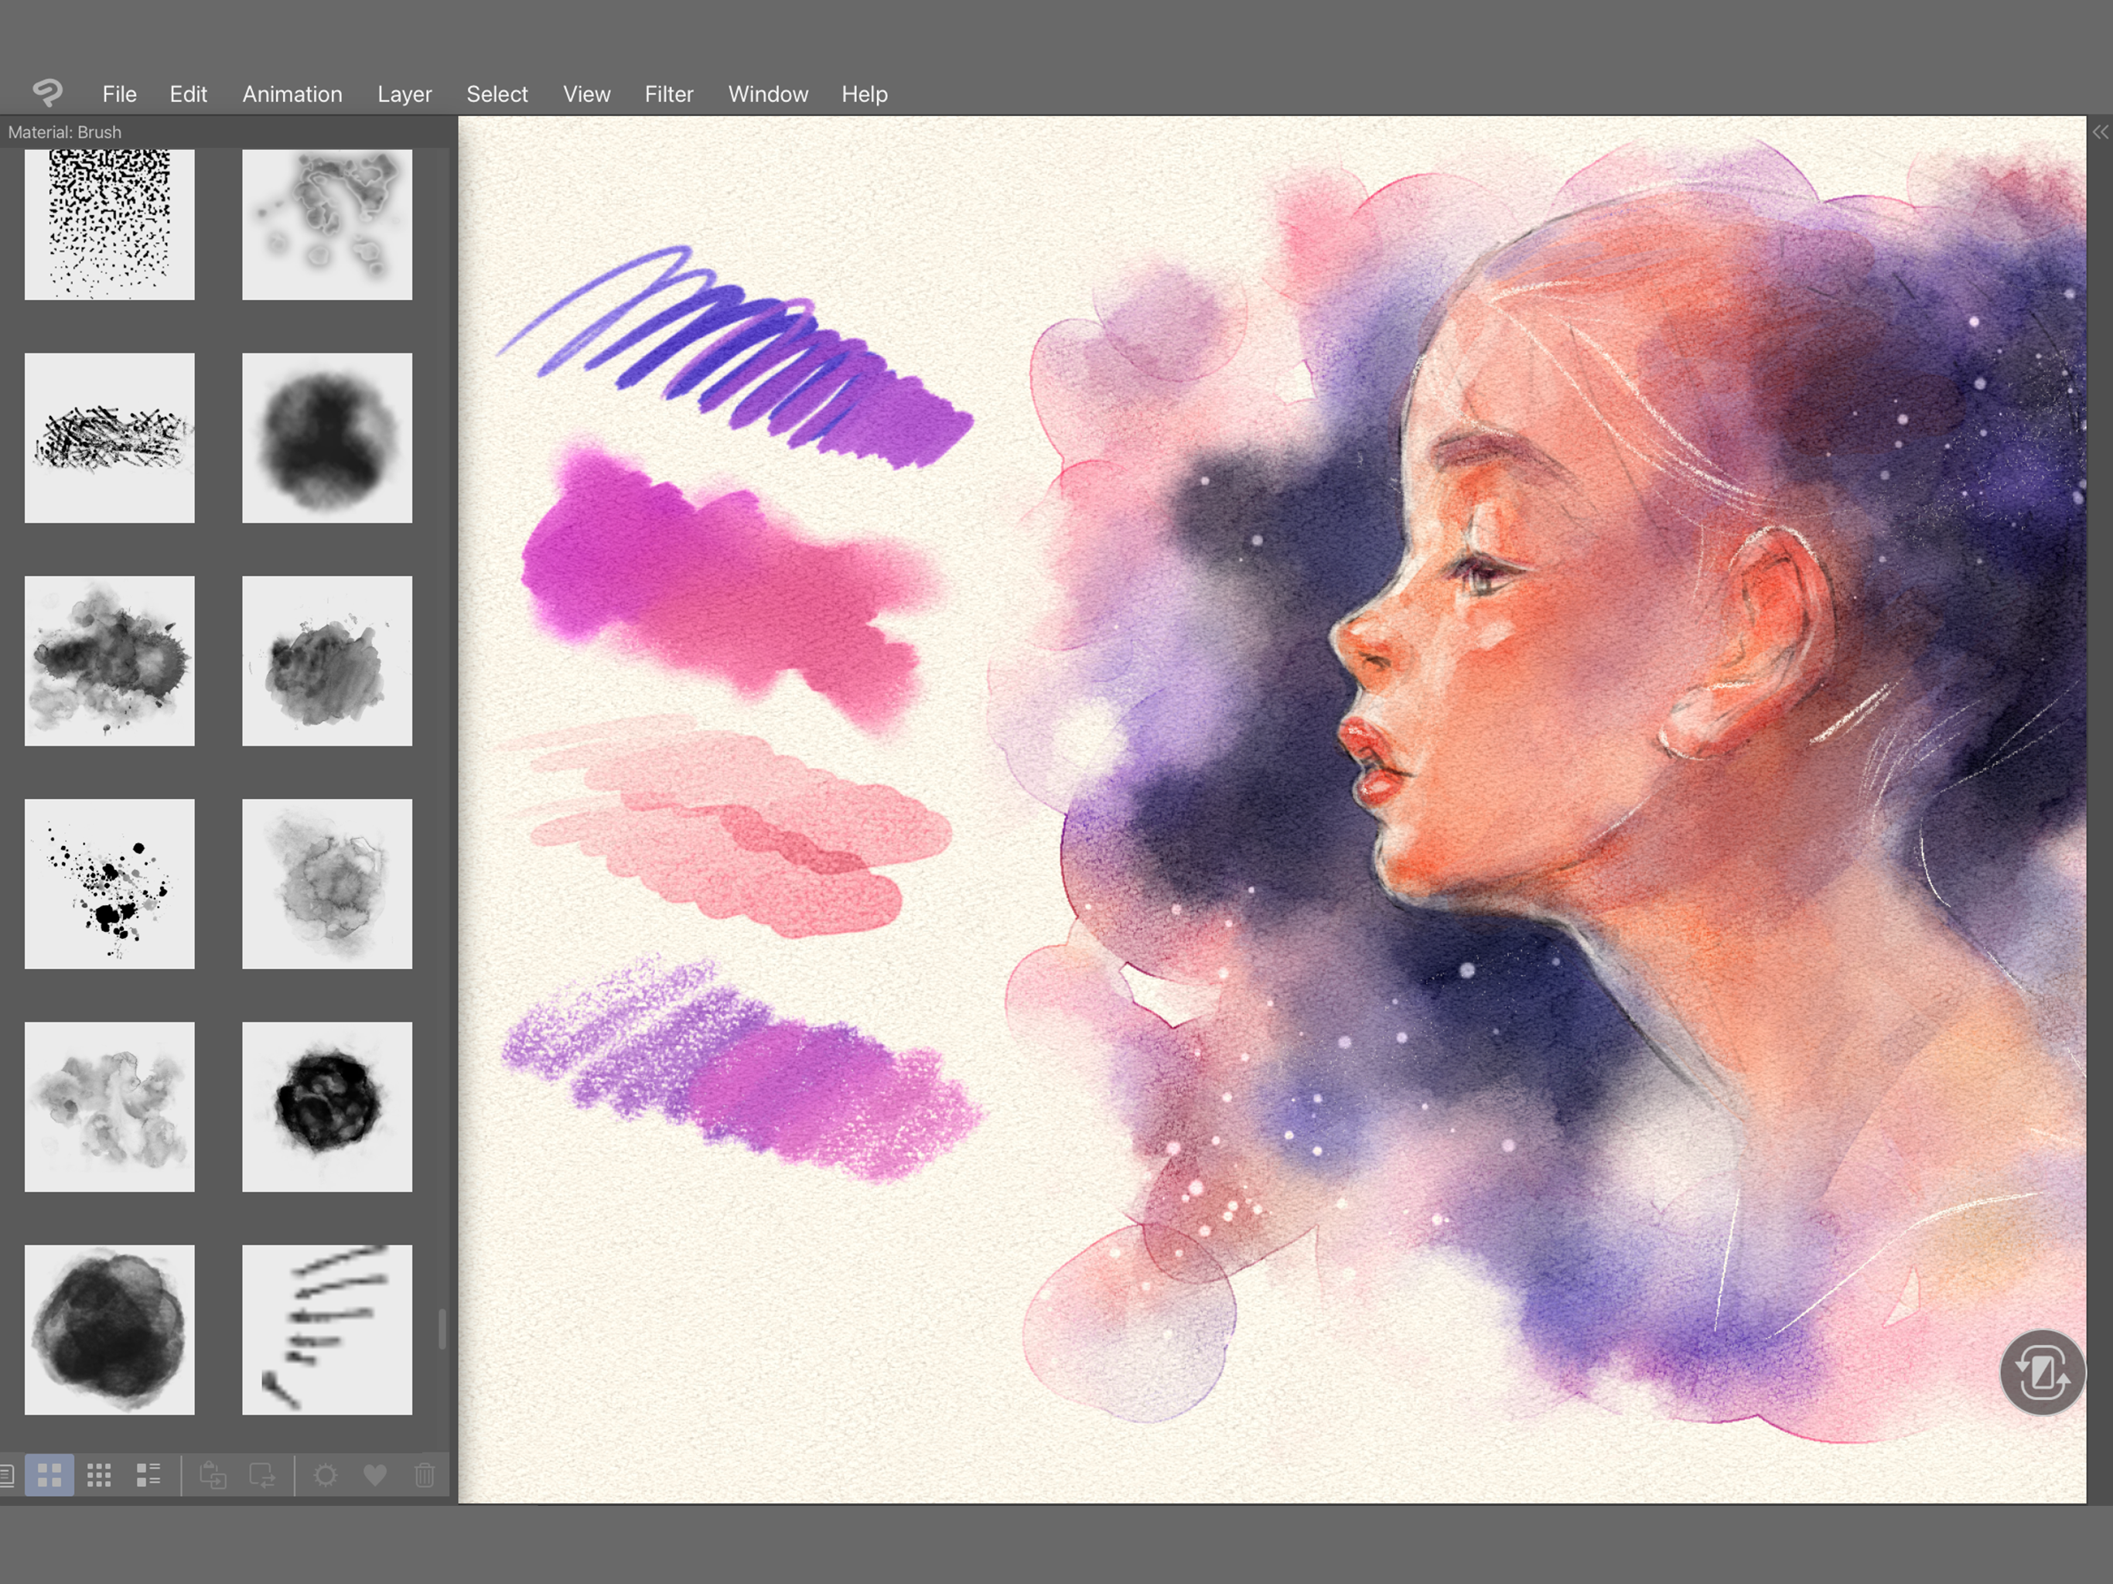The image size is (2113, 1584).
Task: Tap the rotate canvas round button
Action: [2043, 1373]
